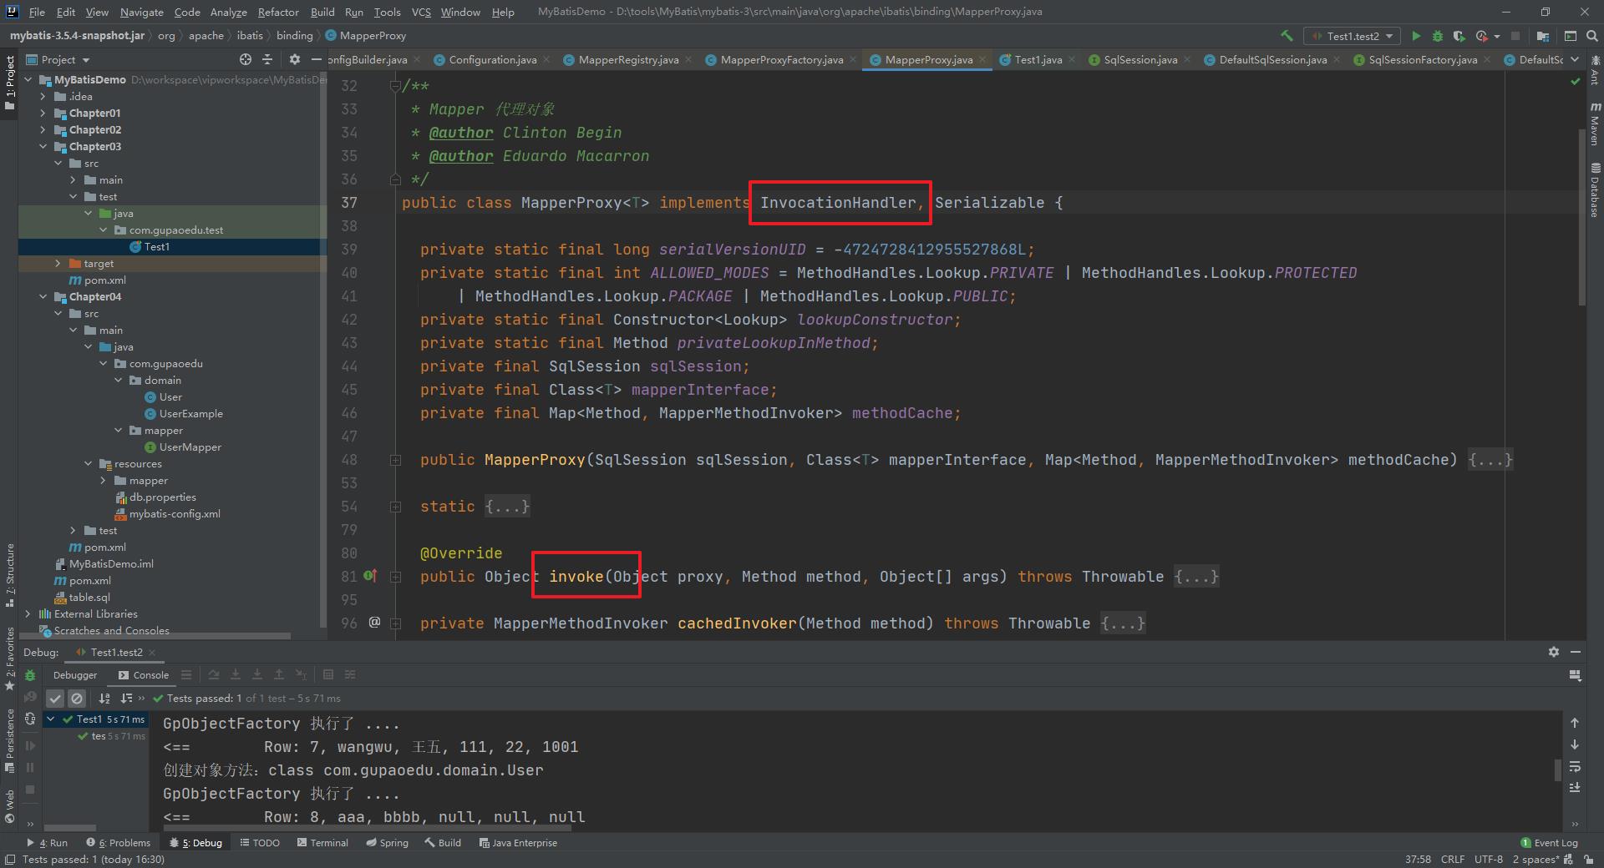Click the binding breadcrumb
The image size is (1604, 868).
click(x=294, y=35)
